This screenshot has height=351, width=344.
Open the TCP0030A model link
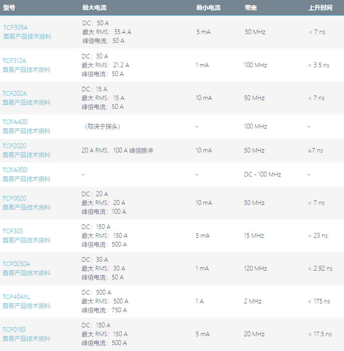[x=16, y=264]
